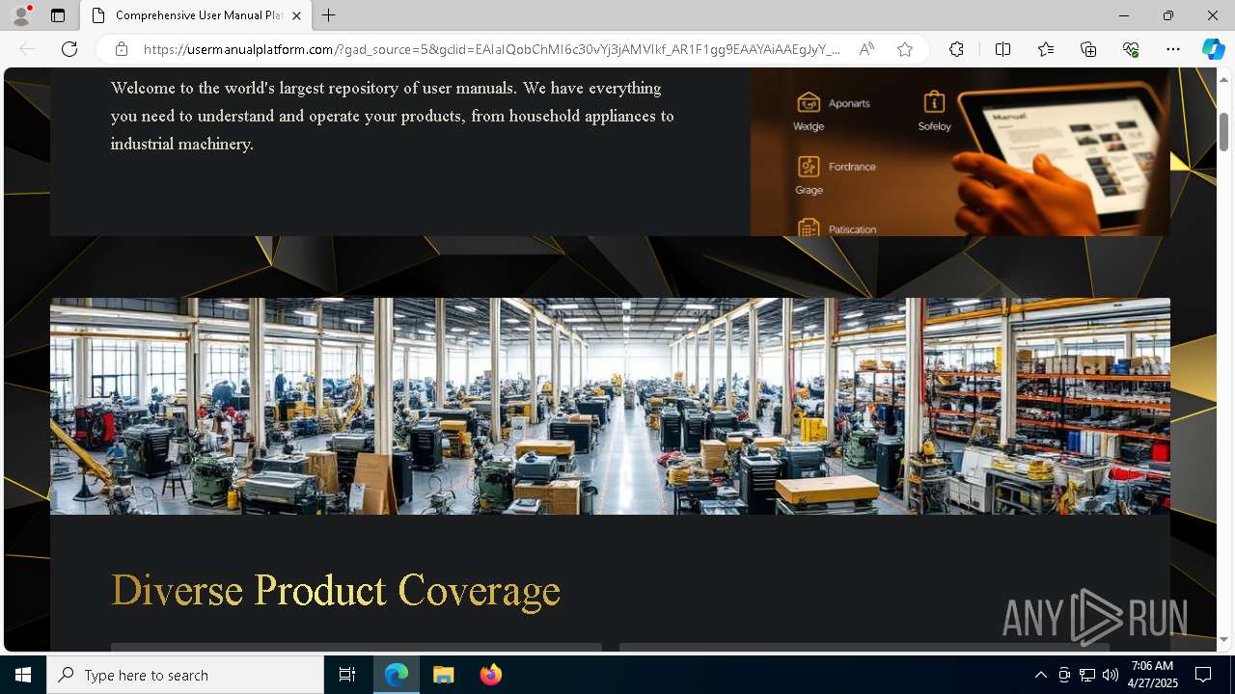This screenshot has width=1235, height=694.
Task: Open the Windows Start menu
Action: [23, 675]
